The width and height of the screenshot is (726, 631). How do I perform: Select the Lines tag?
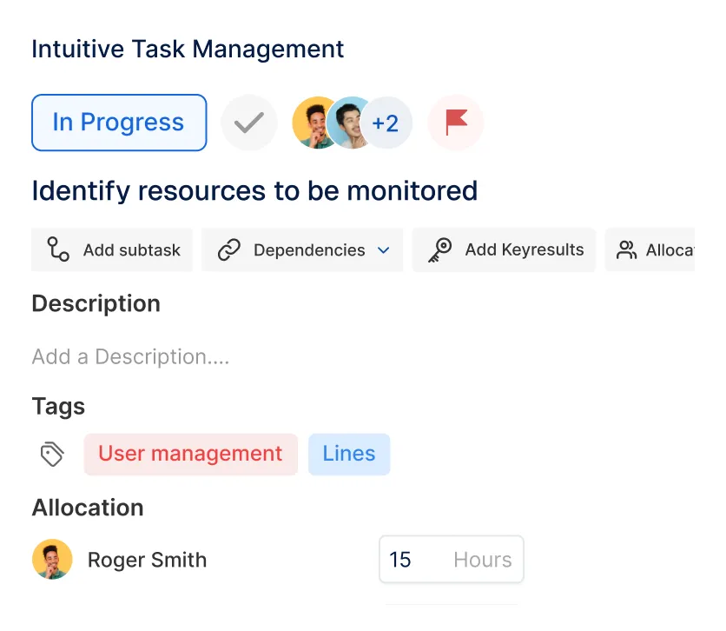click(348, 453)
